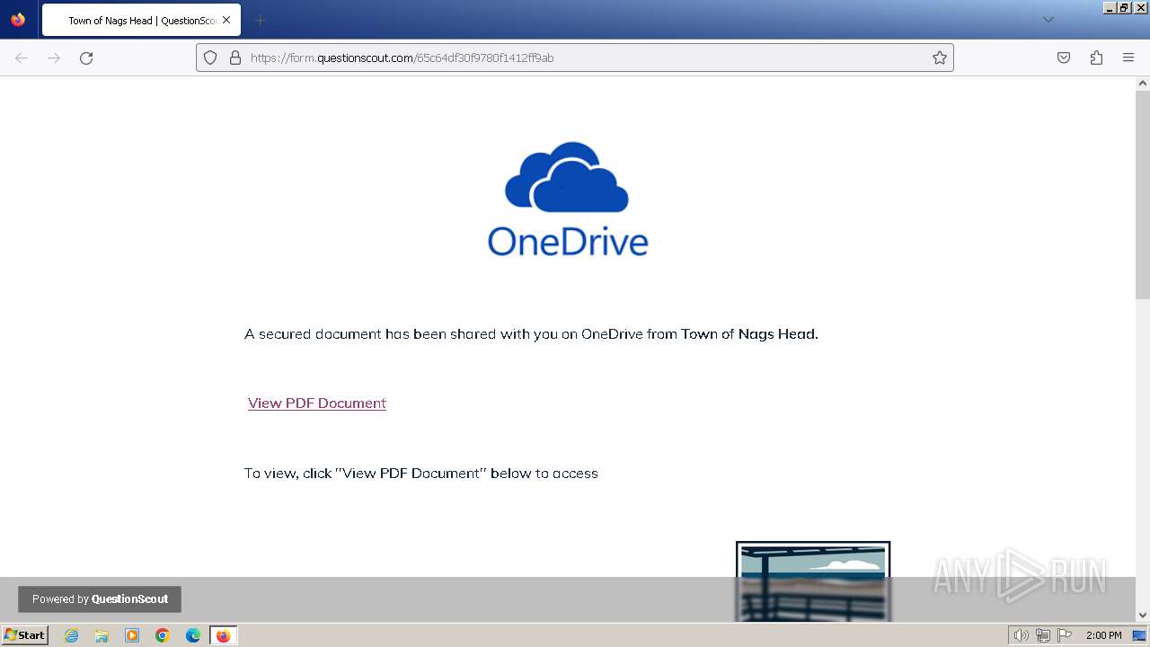Image resolution: width=1150 pixels, height=647 pixels.
Task: Close the Town of Nags Head tab
Action: pos(226,20)
